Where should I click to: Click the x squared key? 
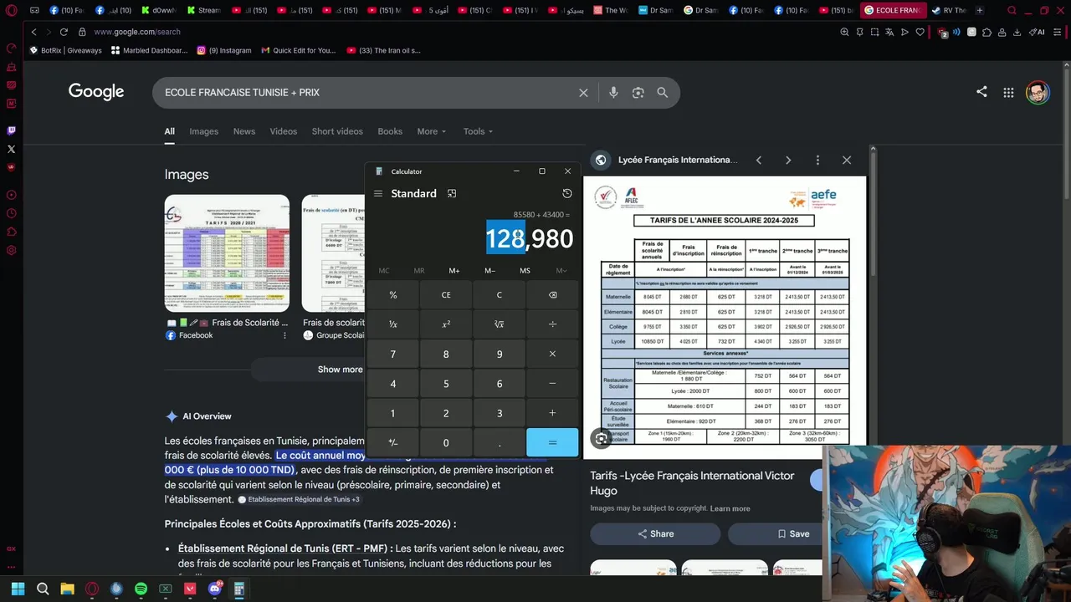[x=446, y=324]
